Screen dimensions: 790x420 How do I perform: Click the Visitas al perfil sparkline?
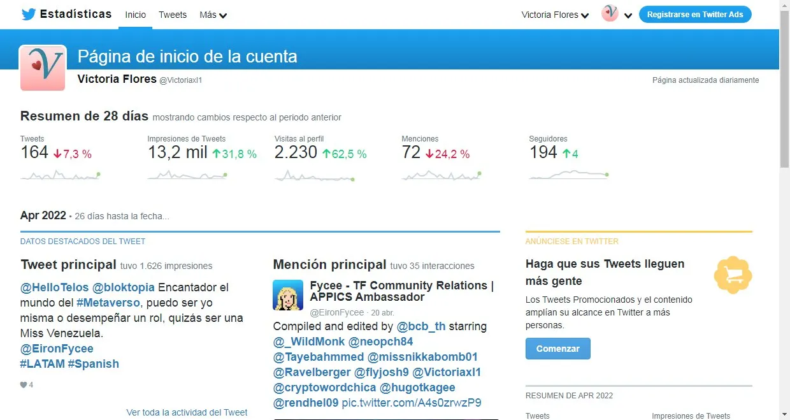tap(315, 175)
